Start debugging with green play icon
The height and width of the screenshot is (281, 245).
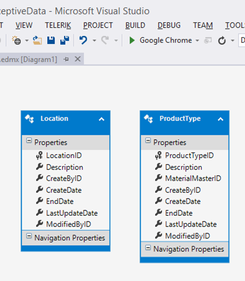pyautogui.click(x=131, y=40)
